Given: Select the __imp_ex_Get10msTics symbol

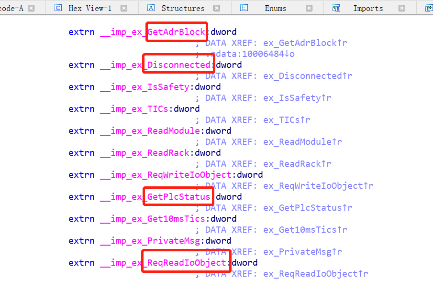Looking at the screenshot, I should pyautogui.click(x=153, y=219).
